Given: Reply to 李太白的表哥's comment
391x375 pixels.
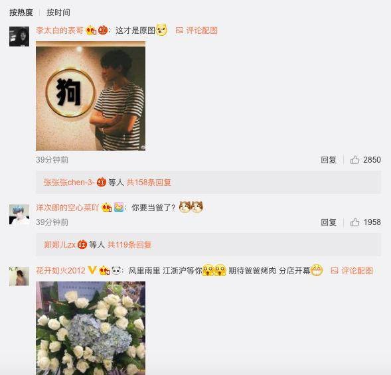Looking at the screenshot, I should [329, 159].
